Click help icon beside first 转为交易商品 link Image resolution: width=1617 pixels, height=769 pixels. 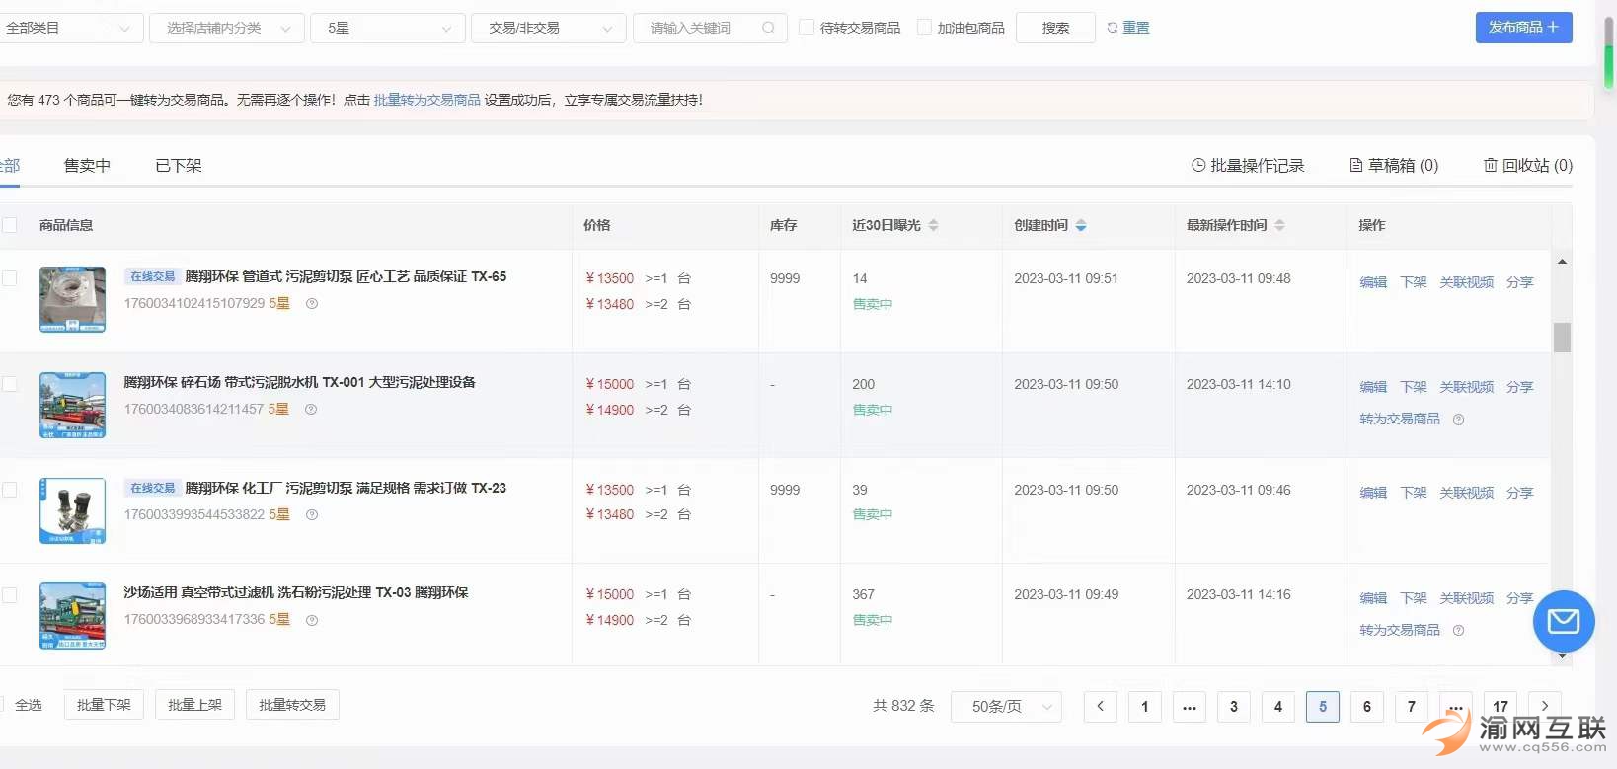[x=1458, y=420]
